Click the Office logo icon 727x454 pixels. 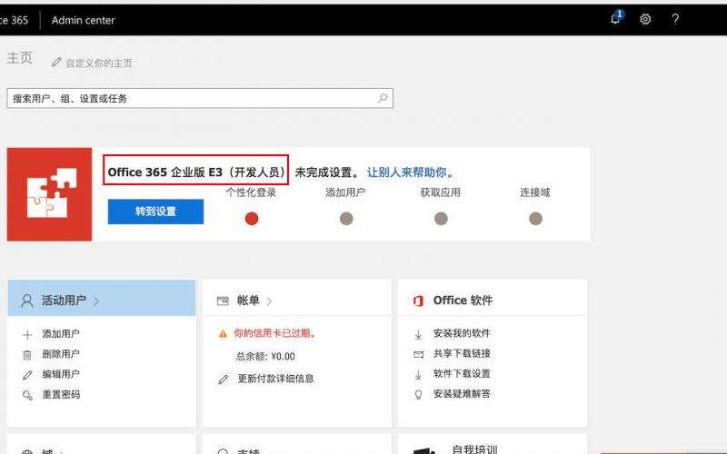pos(418,301)
